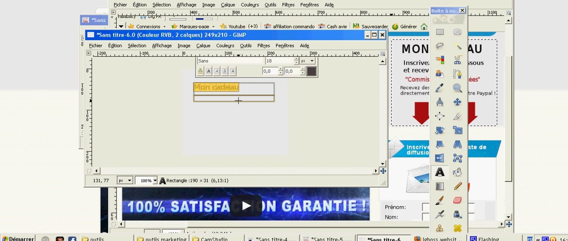The height and width of the screenshot is (241, 568).
Task: Pick the Color Picker eyedropper tool
Action: (440, 88)
